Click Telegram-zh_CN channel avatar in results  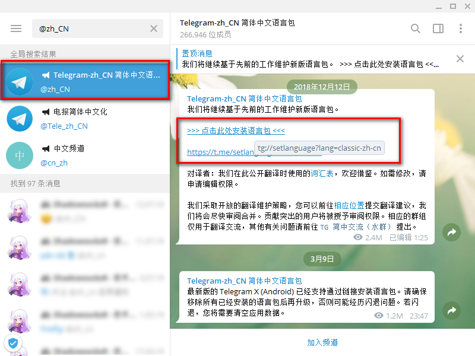(20, 82)
